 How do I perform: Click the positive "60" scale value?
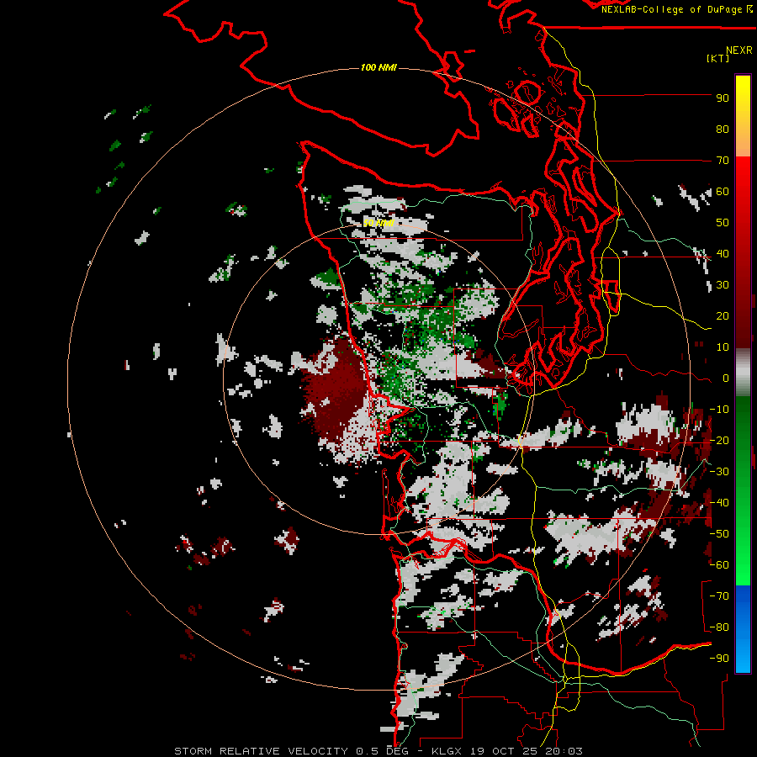(723, 192)
